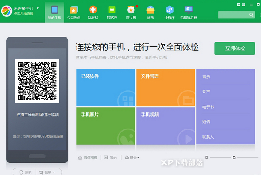This screenshot has height=175, width=261.
Task: Go to the 找软件 tab
Action: tap(112, 12)
